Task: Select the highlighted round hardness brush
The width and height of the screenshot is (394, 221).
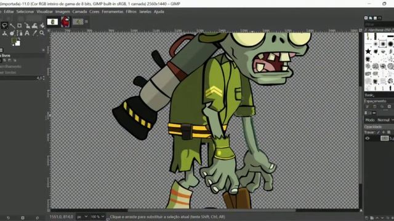Action: tap(383, 44)
